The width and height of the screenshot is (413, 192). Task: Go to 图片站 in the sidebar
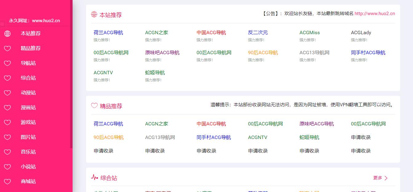28,137
